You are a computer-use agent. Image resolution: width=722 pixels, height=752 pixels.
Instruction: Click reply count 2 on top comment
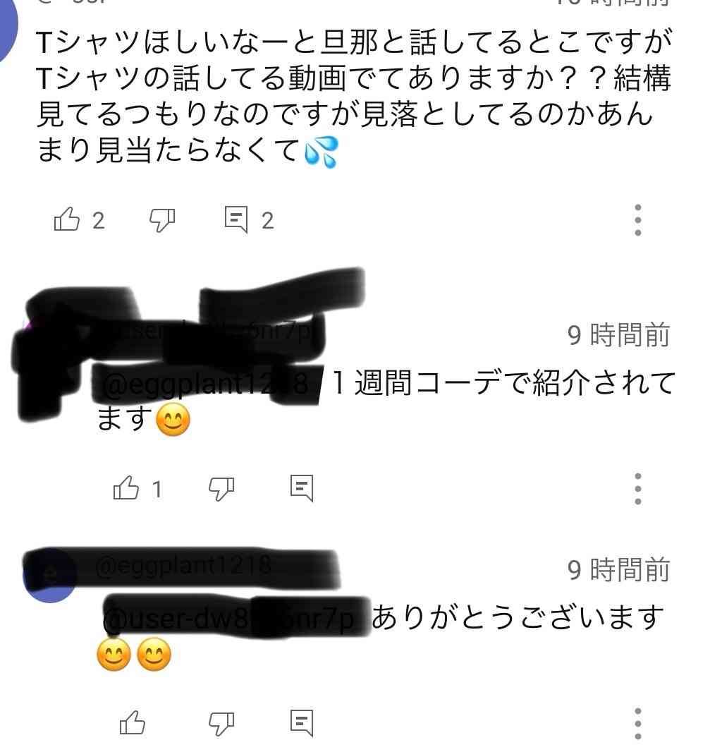click(x=267, y=221)
